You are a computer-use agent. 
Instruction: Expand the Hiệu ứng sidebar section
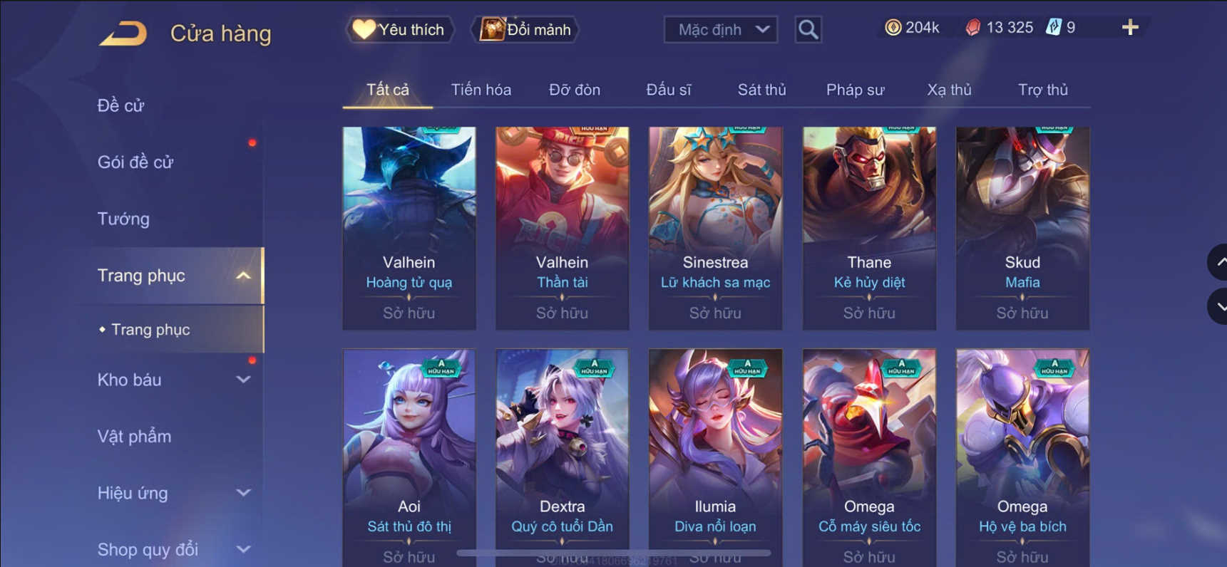tap(243, 493)
